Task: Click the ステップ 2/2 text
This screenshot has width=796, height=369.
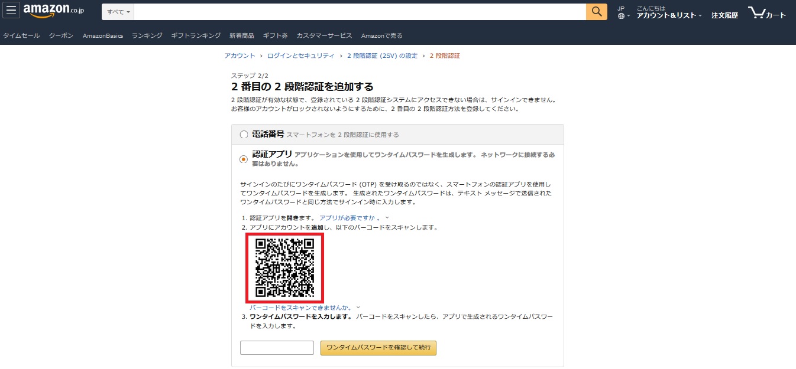Action: point(250,76)
